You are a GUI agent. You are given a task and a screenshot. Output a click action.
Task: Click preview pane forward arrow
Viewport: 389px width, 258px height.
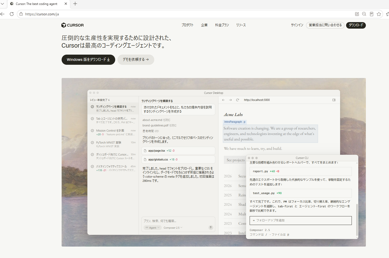pyautogui.click(x=230, y=100)
